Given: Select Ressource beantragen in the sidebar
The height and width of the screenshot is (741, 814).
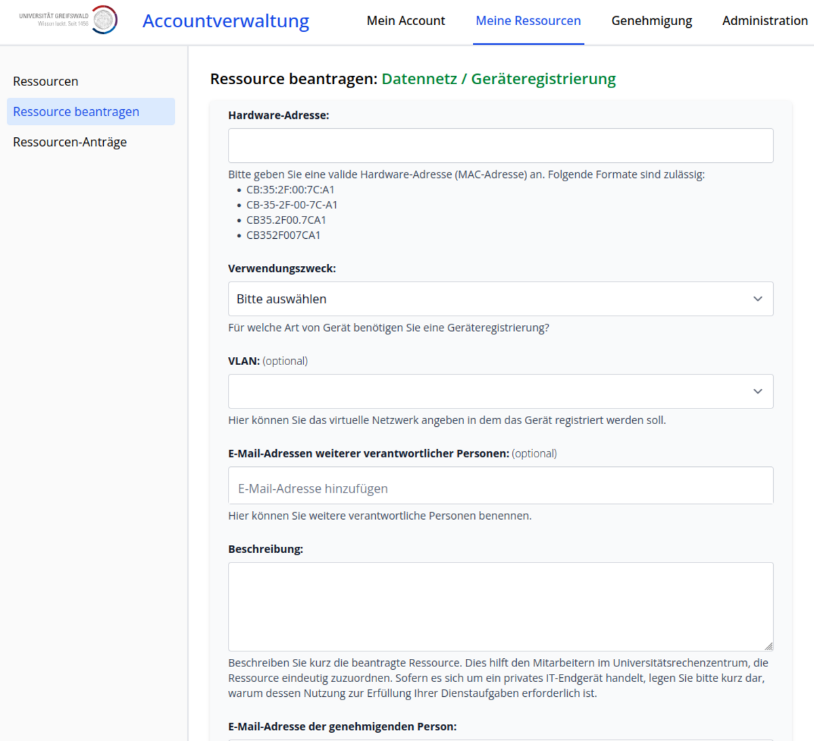Looking at the screenshot, I should pyautogui.click(x=76, y=112).
